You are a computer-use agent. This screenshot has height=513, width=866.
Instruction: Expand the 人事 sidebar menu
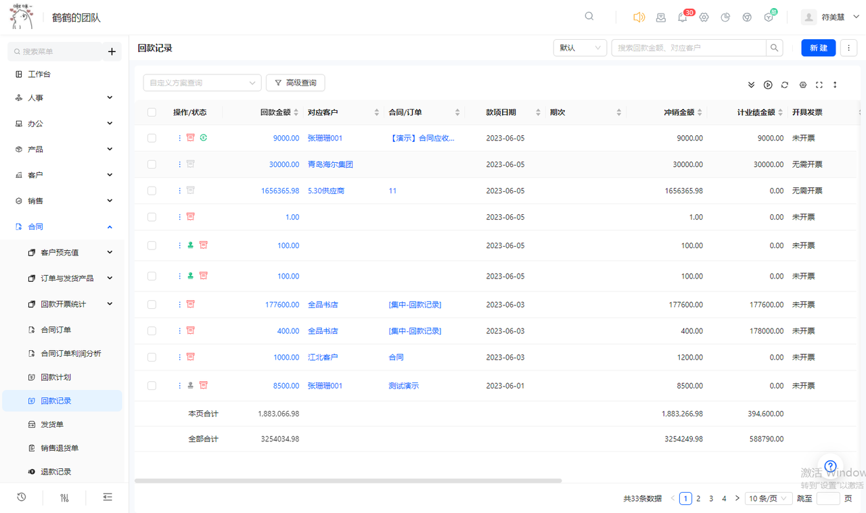(x=64, y=98)
